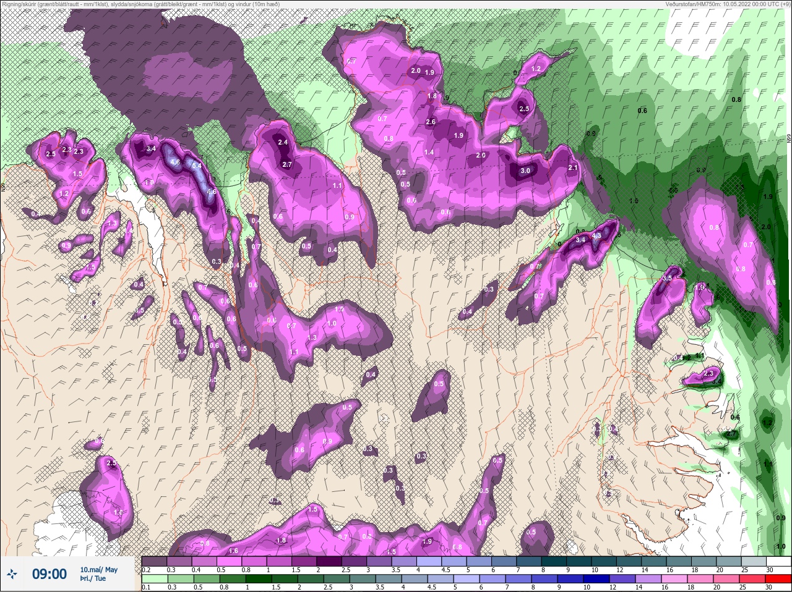The image size is (792, 592).
Task: Select white 30 swatch in snow legend
Action: [778, 561]
